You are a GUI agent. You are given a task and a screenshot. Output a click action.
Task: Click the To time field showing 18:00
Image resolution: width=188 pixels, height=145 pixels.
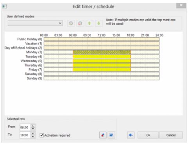[x=25, y=135]
